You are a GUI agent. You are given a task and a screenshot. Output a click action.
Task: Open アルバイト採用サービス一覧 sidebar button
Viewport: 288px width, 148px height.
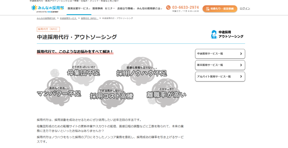tap(220, 76)
